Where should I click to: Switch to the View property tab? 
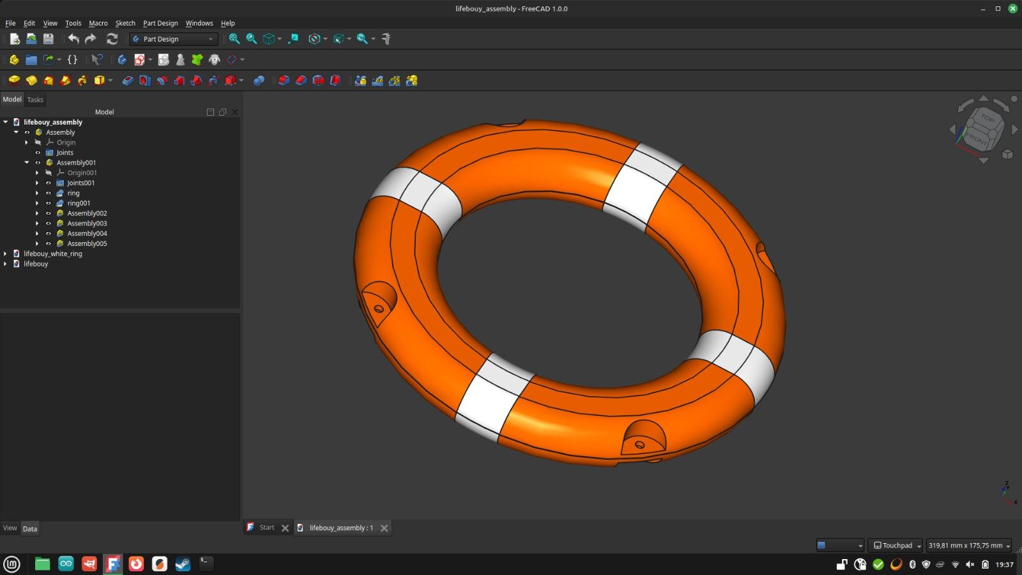pos(10,528)
